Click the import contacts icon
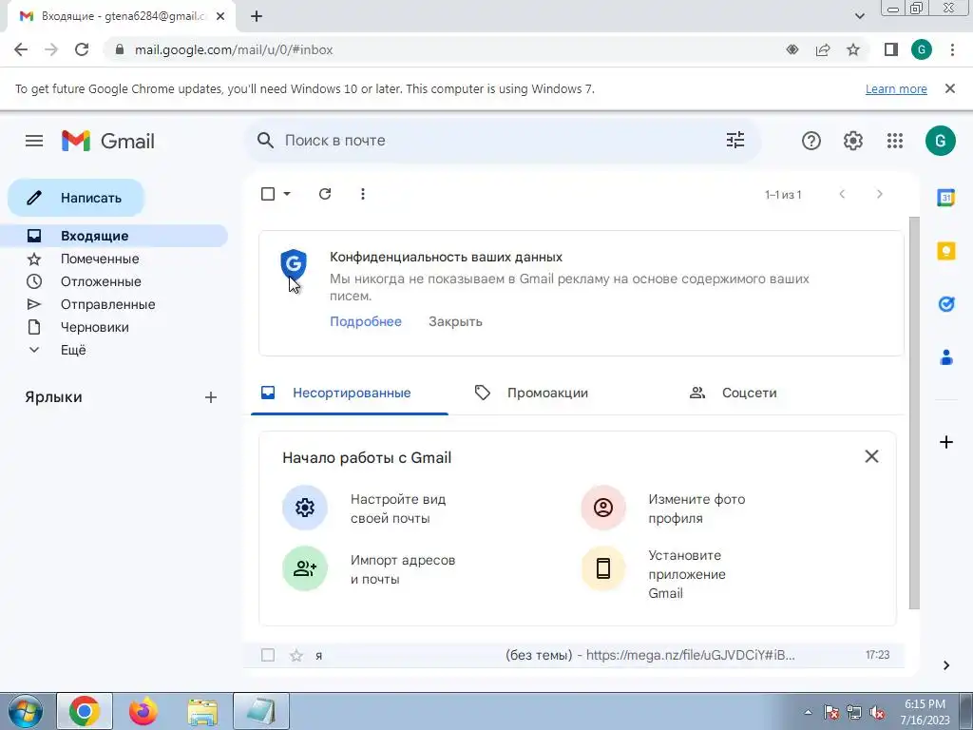 pyautogui.click(x=305, y=568)
